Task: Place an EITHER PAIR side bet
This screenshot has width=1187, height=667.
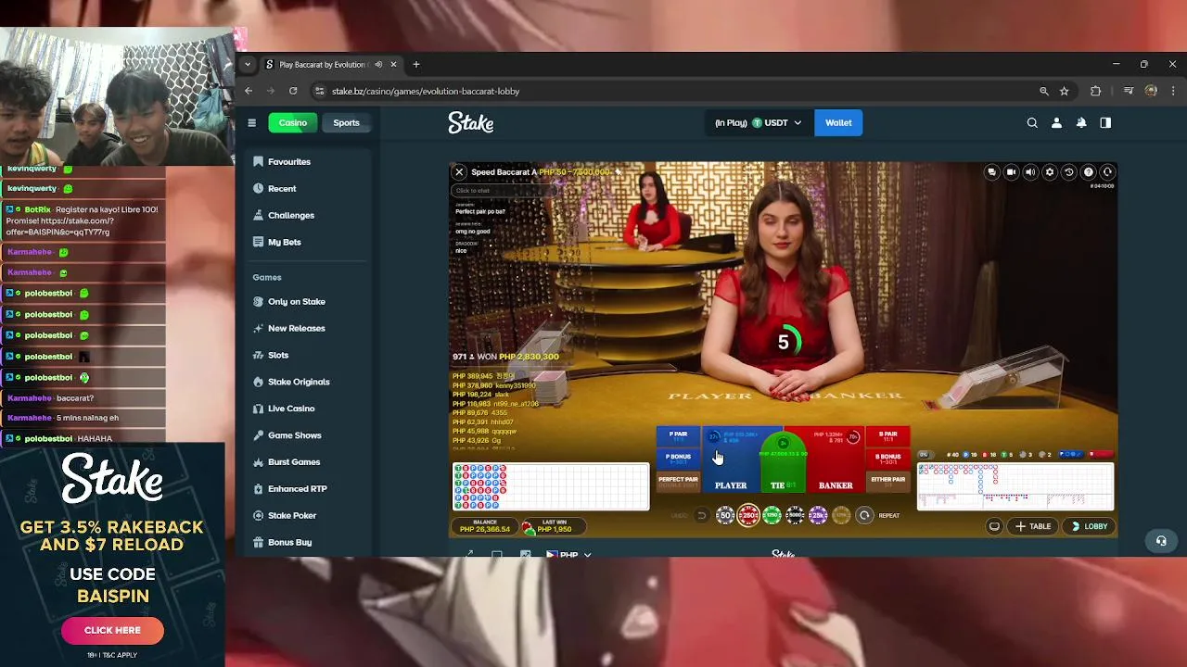Action: 888,482
